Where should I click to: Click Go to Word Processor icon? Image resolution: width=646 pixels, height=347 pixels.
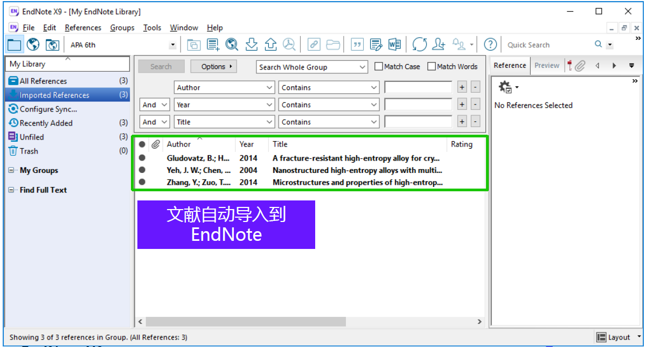[394, 45]
